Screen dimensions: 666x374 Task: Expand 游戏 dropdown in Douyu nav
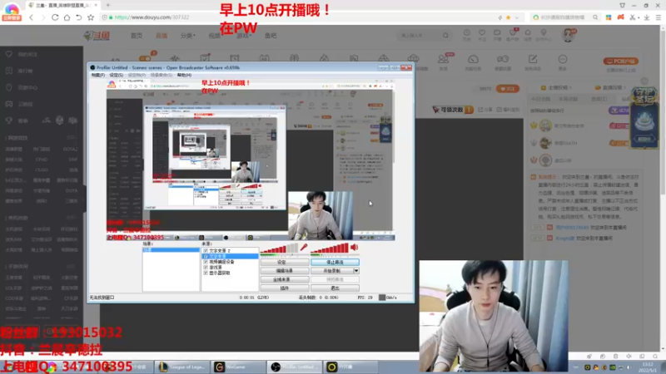click(x=244, y=36)
